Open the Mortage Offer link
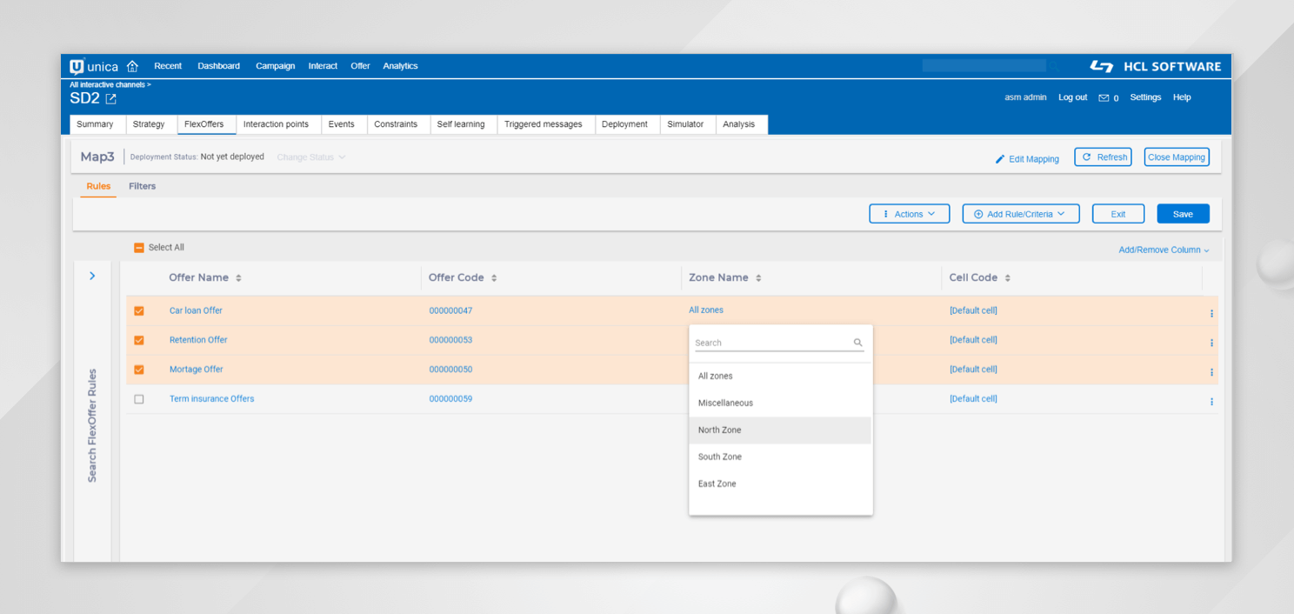The height and width of the screenshot is (614, 1294). 197,370
